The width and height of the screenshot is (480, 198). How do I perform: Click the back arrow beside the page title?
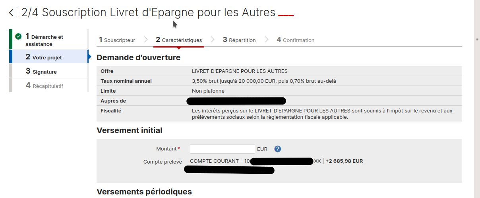pos(11,13)
